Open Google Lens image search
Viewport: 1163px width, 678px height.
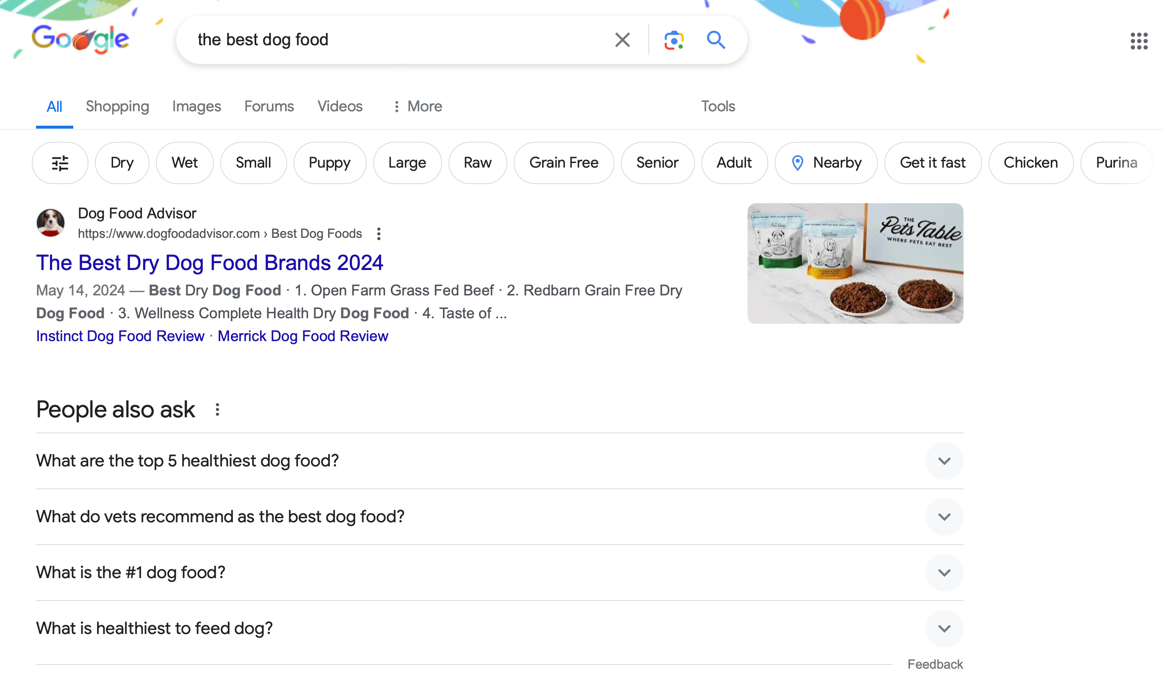tap(674, 40)
